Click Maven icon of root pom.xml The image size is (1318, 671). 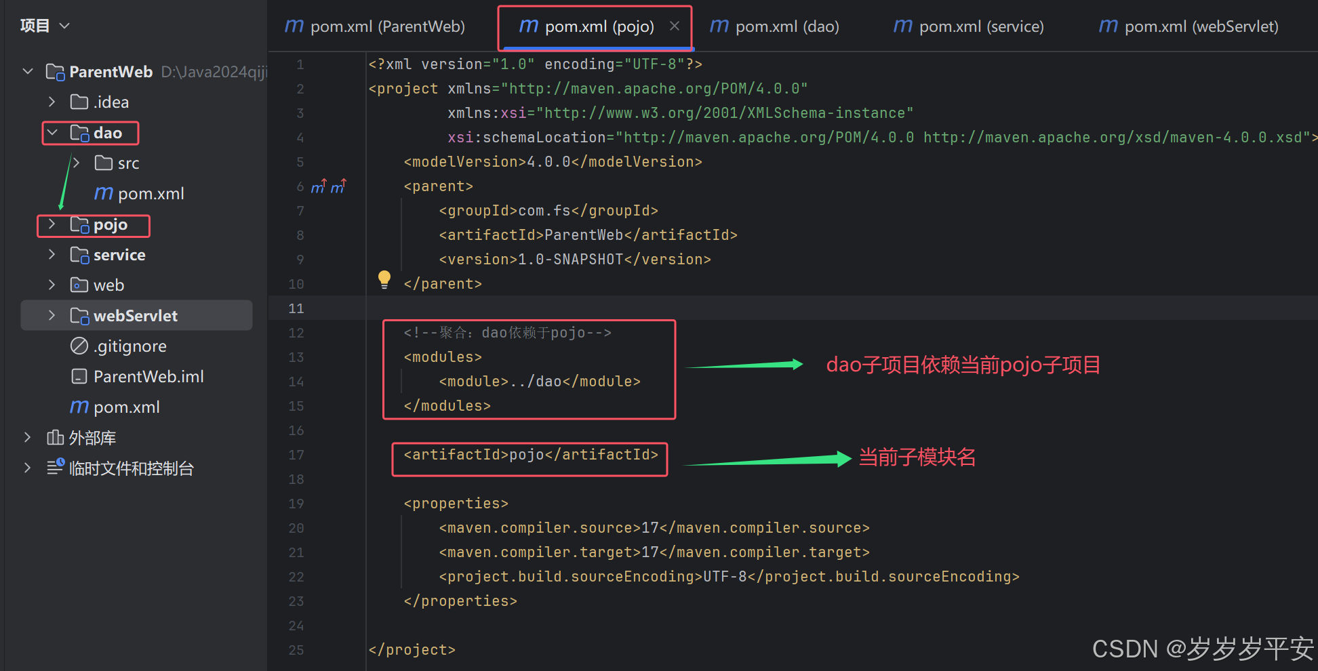pyautogui.click(x=79, y=407)
